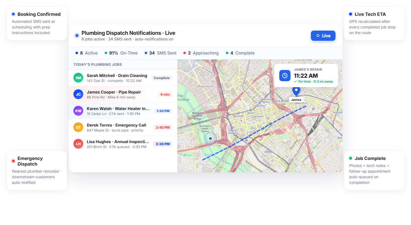Viewport: 411px width, 225px height.
Task: Click the address text 142 Oak St
Action: tap(96, 81)
